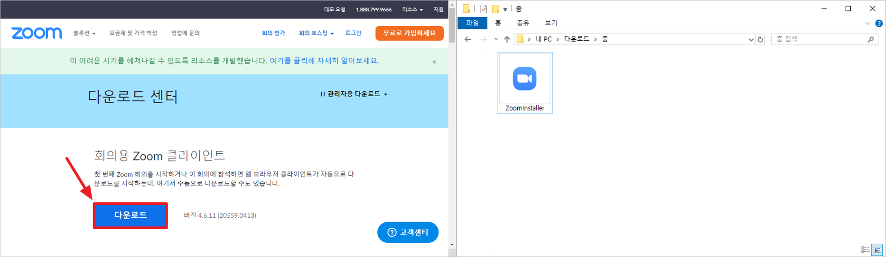Open Explorer help question mark icon
Viewport: 886px width, 257px height.
(879, 23)
